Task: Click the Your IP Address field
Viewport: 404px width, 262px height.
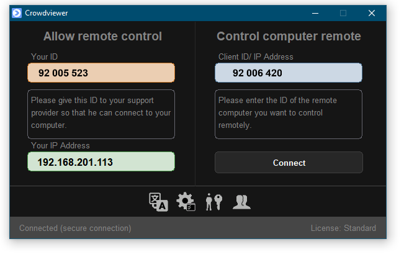Action: click(101, 161)
